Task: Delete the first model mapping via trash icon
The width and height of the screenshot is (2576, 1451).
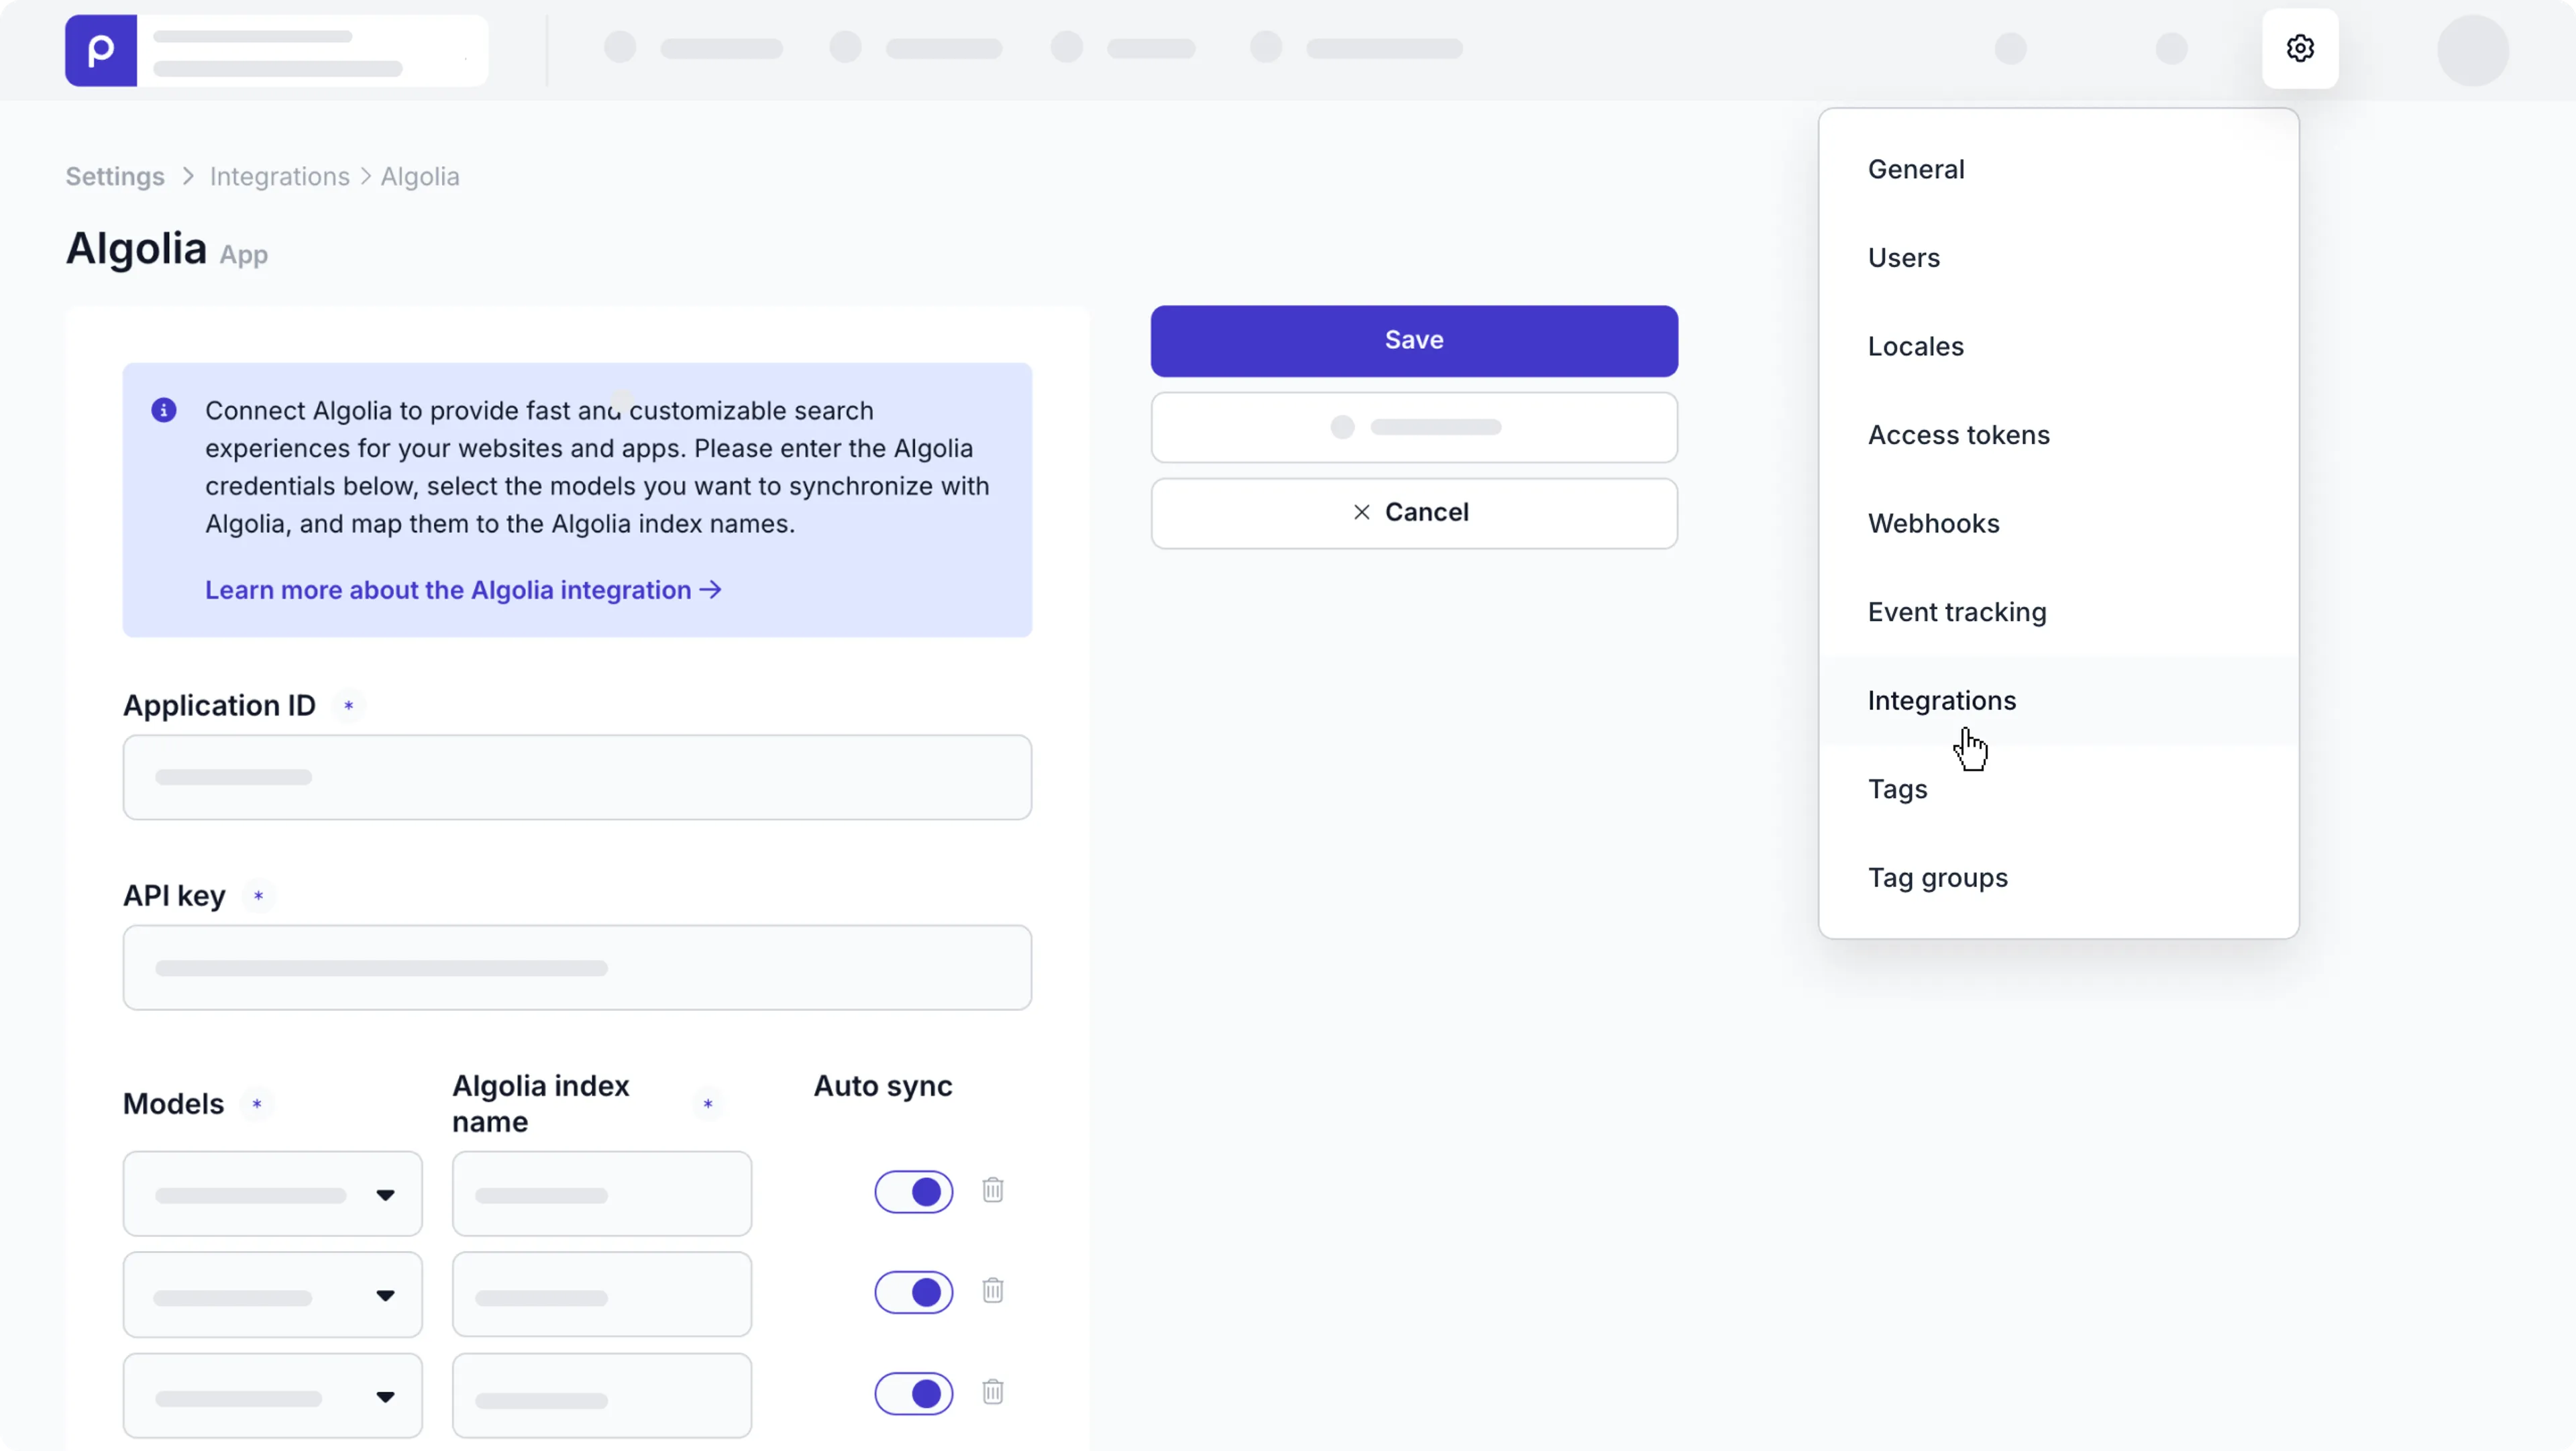Action: 993,1190
